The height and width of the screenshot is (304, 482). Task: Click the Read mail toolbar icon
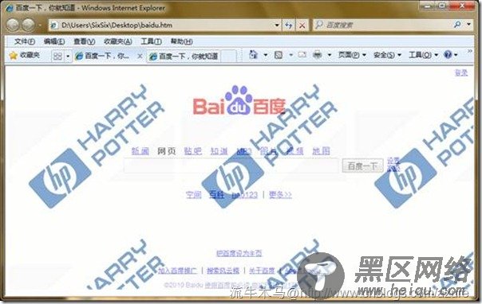(x=302, y=55)
